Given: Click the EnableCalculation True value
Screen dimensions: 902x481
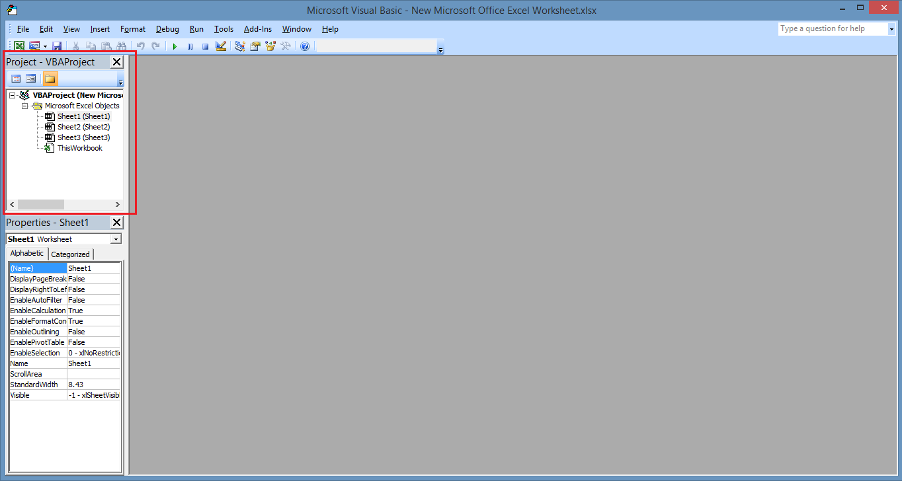Looking at the screenshot, I should tap(94, 311).
